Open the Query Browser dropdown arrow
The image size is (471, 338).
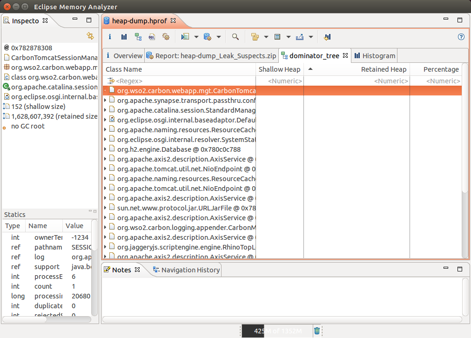[219, 37]
